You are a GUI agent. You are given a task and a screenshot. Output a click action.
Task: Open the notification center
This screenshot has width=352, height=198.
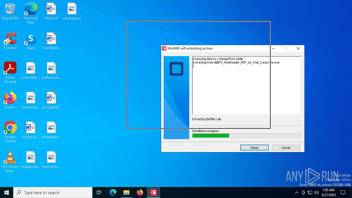[343, 193]
